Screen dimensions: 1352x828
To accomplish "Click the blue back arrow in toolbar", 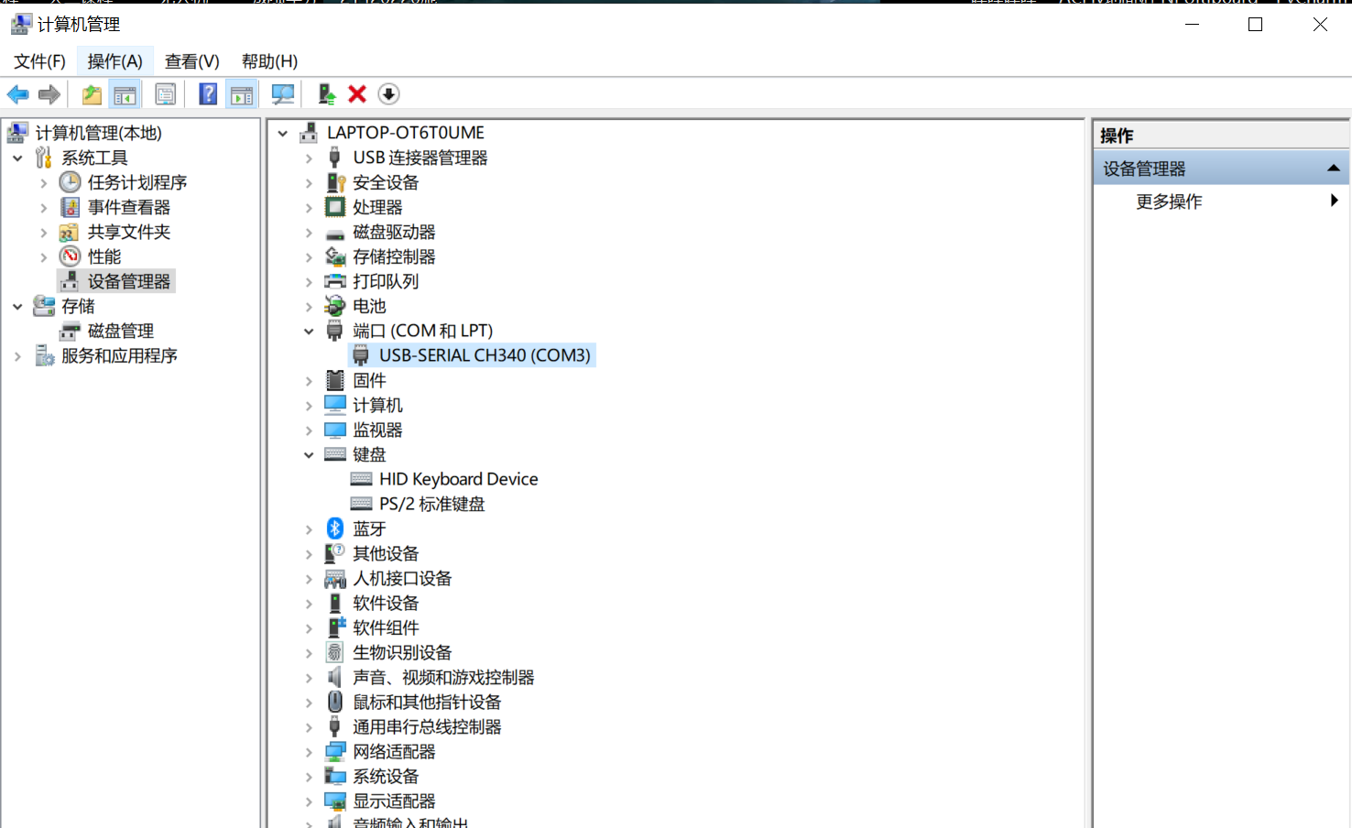I will pyautogui.click(x=17, y=94).
